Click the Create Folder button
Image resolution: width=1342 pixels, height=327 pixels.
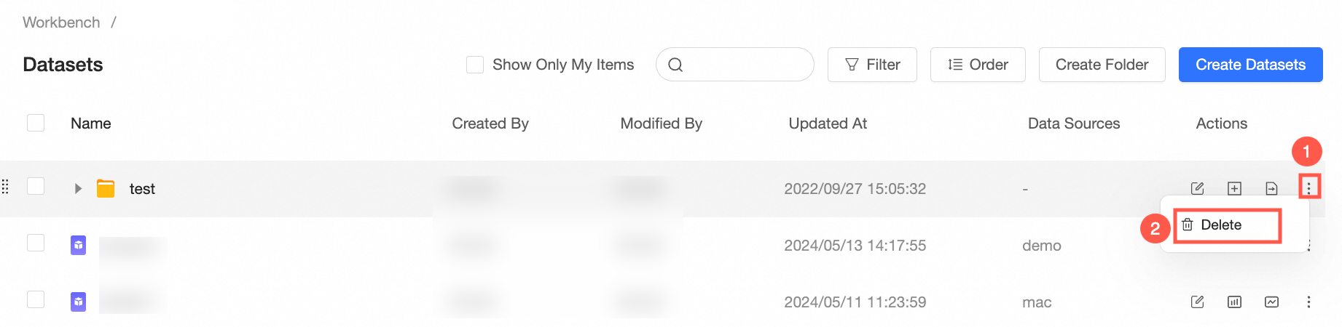(x=1102, y=65)
